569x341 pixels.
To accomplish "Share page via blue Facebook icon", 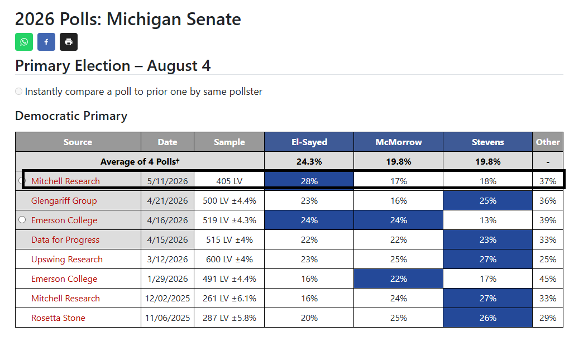I will [x=46, y=42].
